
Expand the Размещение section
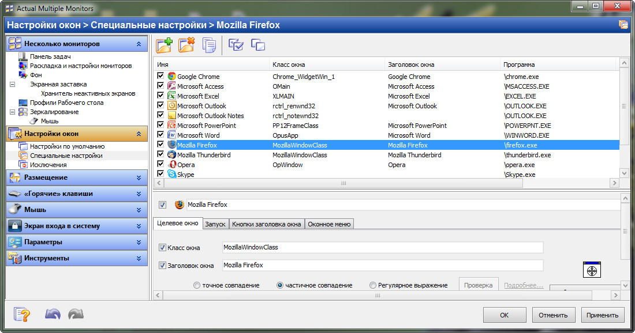(x=139, y=177)
